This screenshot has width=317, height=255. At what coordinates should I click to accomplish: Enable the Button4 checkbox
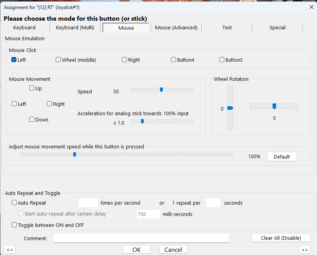click(x=174, y=60)
